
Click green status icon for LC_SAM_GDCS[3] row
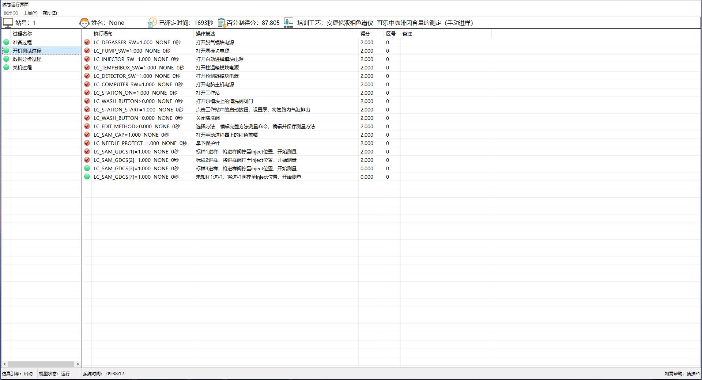pyautogui.click(x=87, y=168)
